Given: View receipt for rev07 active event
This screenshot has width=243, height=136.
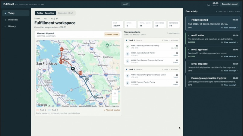Looking at the screenshot, I should click(x=231, y=42).
